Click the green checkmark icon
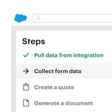The height and width of the screenshot is (112, 112). click(26, 55)
